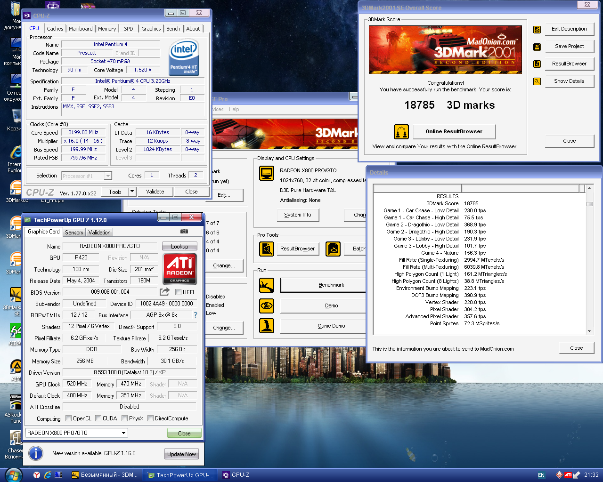
Task: Click the Save Project button
Action: point(569,47)
